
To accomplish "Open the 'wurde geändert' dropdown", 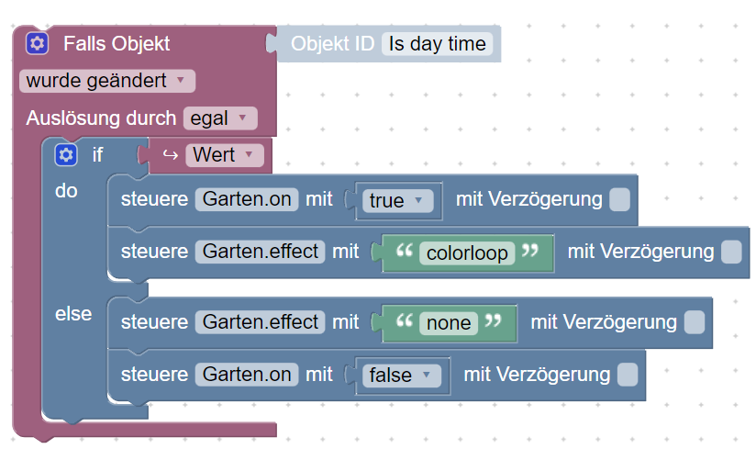I will click(106, 81).
